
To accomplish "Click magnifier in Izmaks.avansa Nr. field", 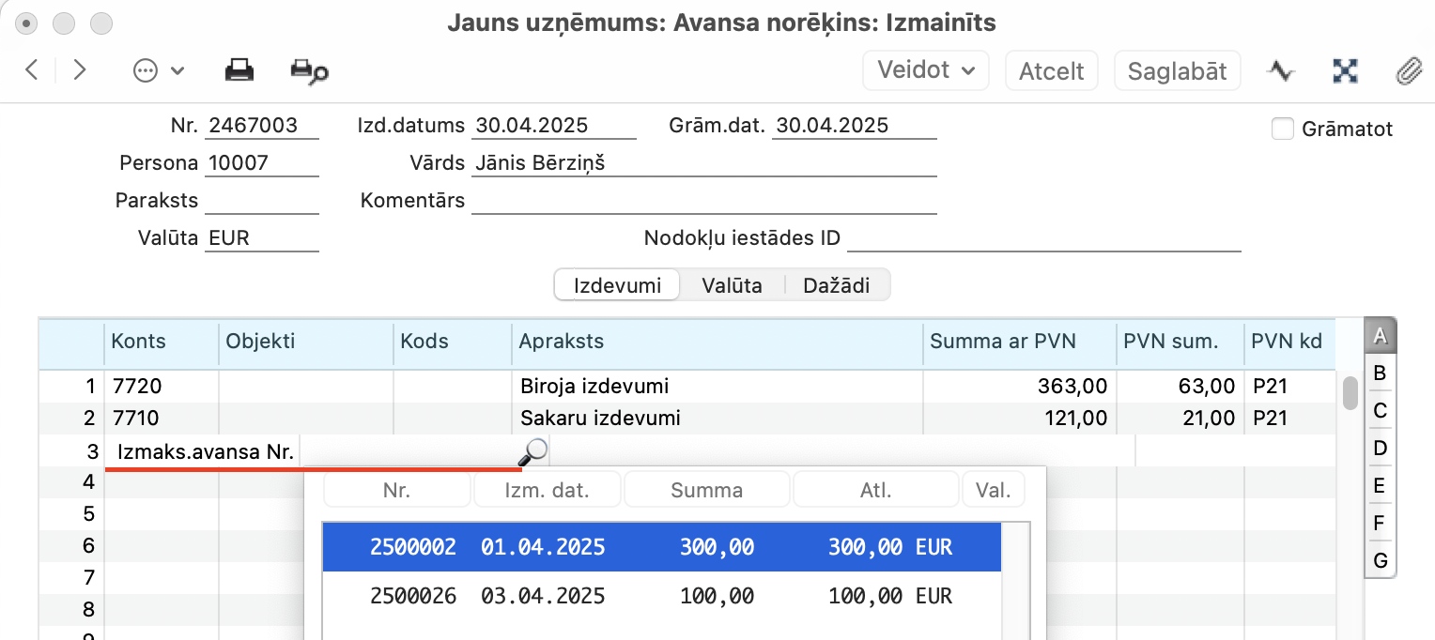I will 532,452.
